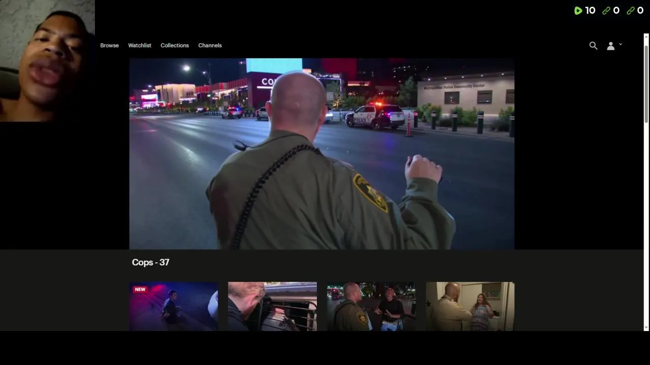Click the scrollbar up arrow

[646, 36]
